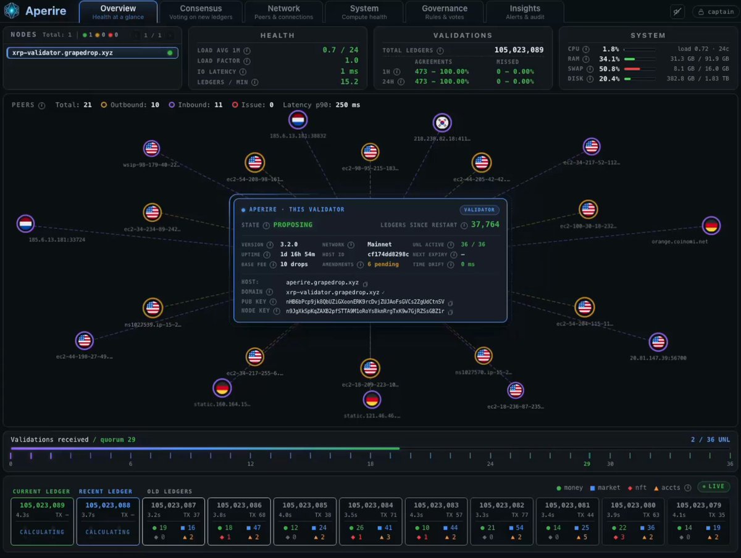This screenshot has height=558, width=741.
Task: Filter peers by Outbound: 10
Action: click(130, 105)
